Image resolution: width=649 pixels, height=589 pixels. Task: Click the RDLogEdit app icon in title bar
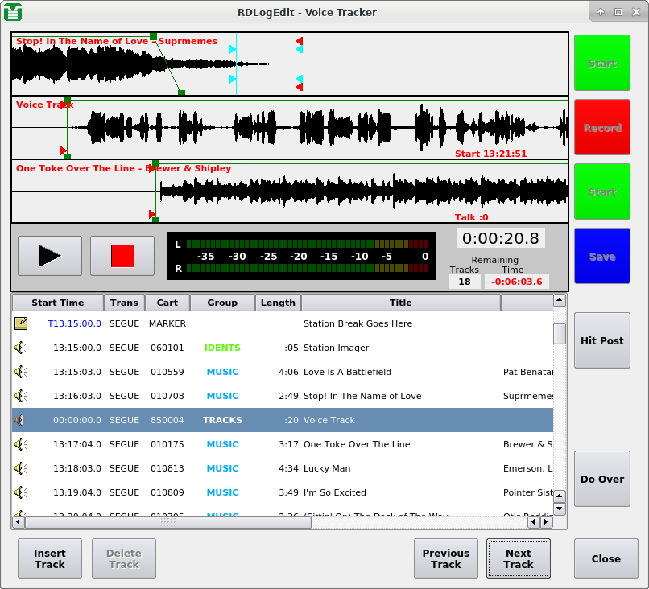point(13,12)
